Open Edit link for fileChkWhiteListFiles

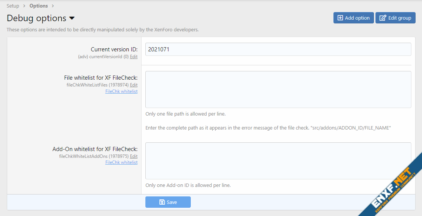pos(134,85)
